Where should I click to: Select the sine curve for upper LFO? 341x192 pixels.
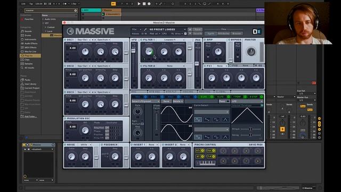pyautogui.click(x=198, y=119)
